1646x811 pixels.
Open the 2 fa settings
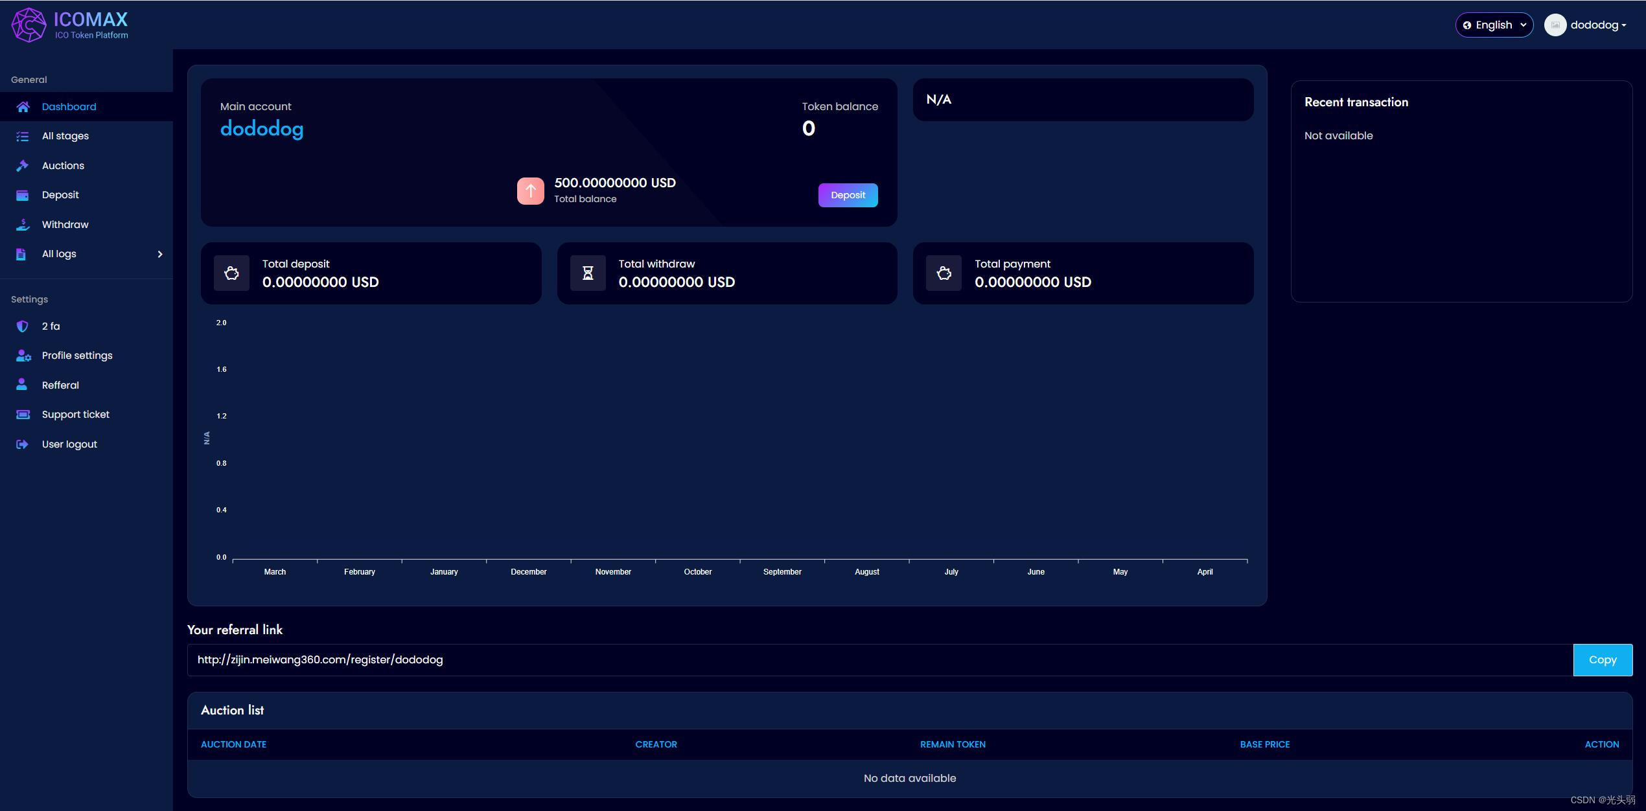click(x=87, y=326)
